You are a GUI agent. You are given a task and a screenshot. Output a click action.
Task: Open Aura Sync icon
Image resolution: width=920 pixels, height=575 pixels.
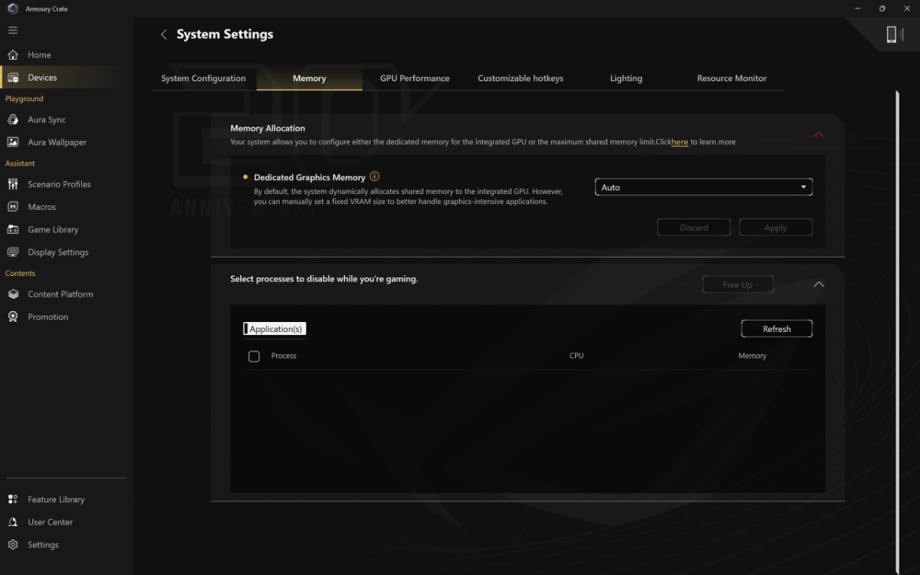tap(12, 120)
